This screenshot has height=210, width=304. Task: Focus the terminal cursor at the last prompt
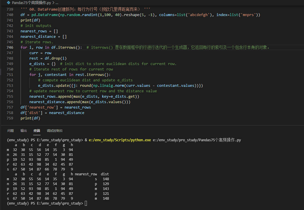(x=86, y=203)
